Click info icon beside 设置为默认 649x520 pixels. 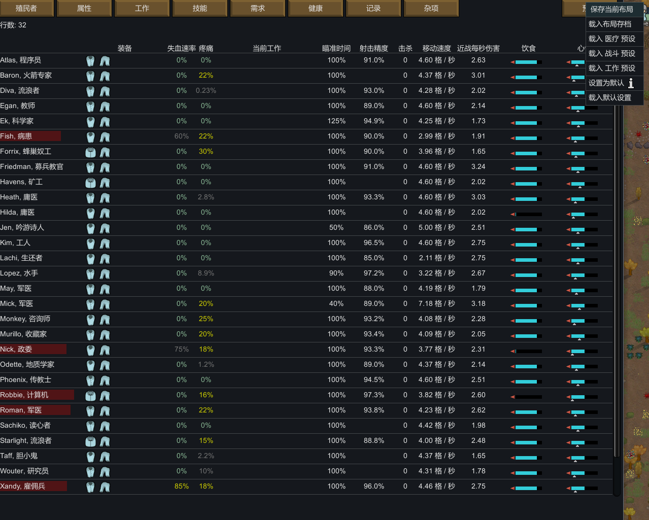631,83
